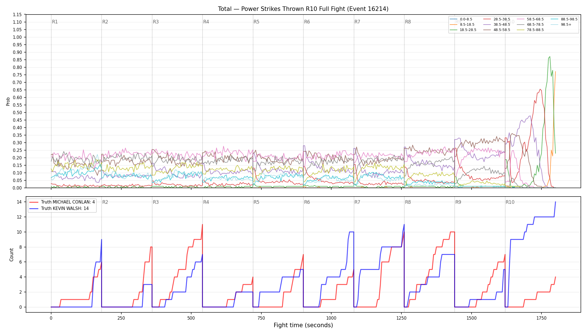Click the 'Prob' y-axis label
587x335 pixels.
[x=8, y=101]
